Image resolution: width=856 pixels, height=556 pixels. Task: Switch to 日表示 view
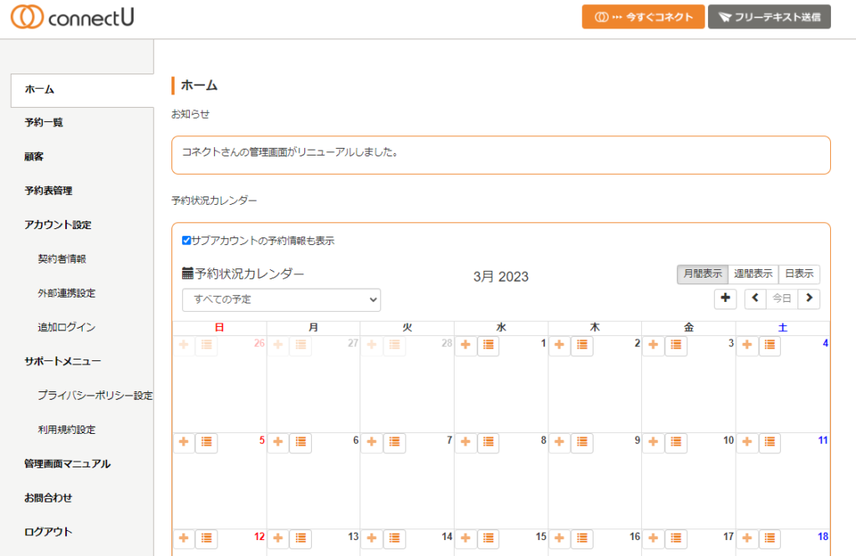(799, 274)
